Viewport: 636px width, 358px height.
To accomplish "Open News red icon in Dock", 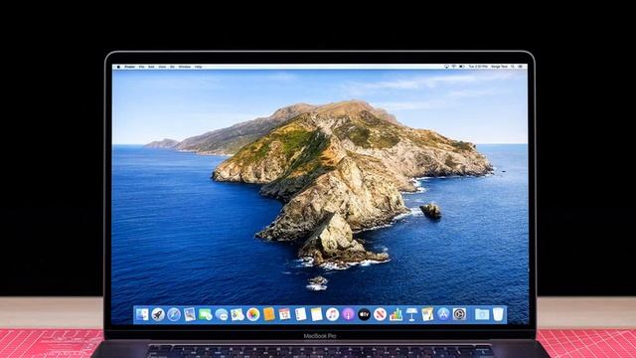I will tap(380, 314).
